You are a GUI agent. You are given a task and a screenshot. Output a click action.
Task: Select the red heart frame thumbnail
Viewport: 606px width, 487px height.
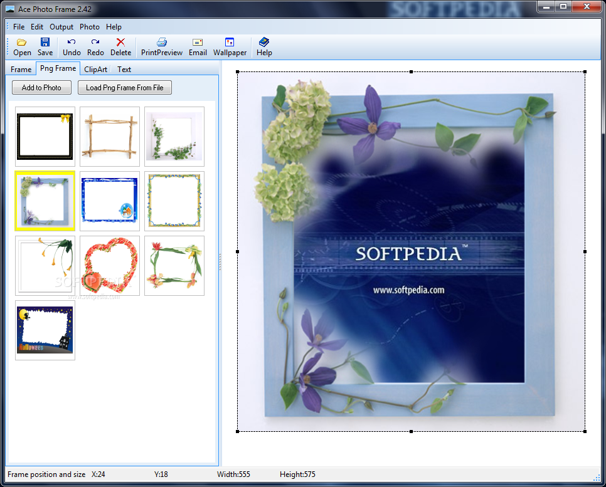110,266
